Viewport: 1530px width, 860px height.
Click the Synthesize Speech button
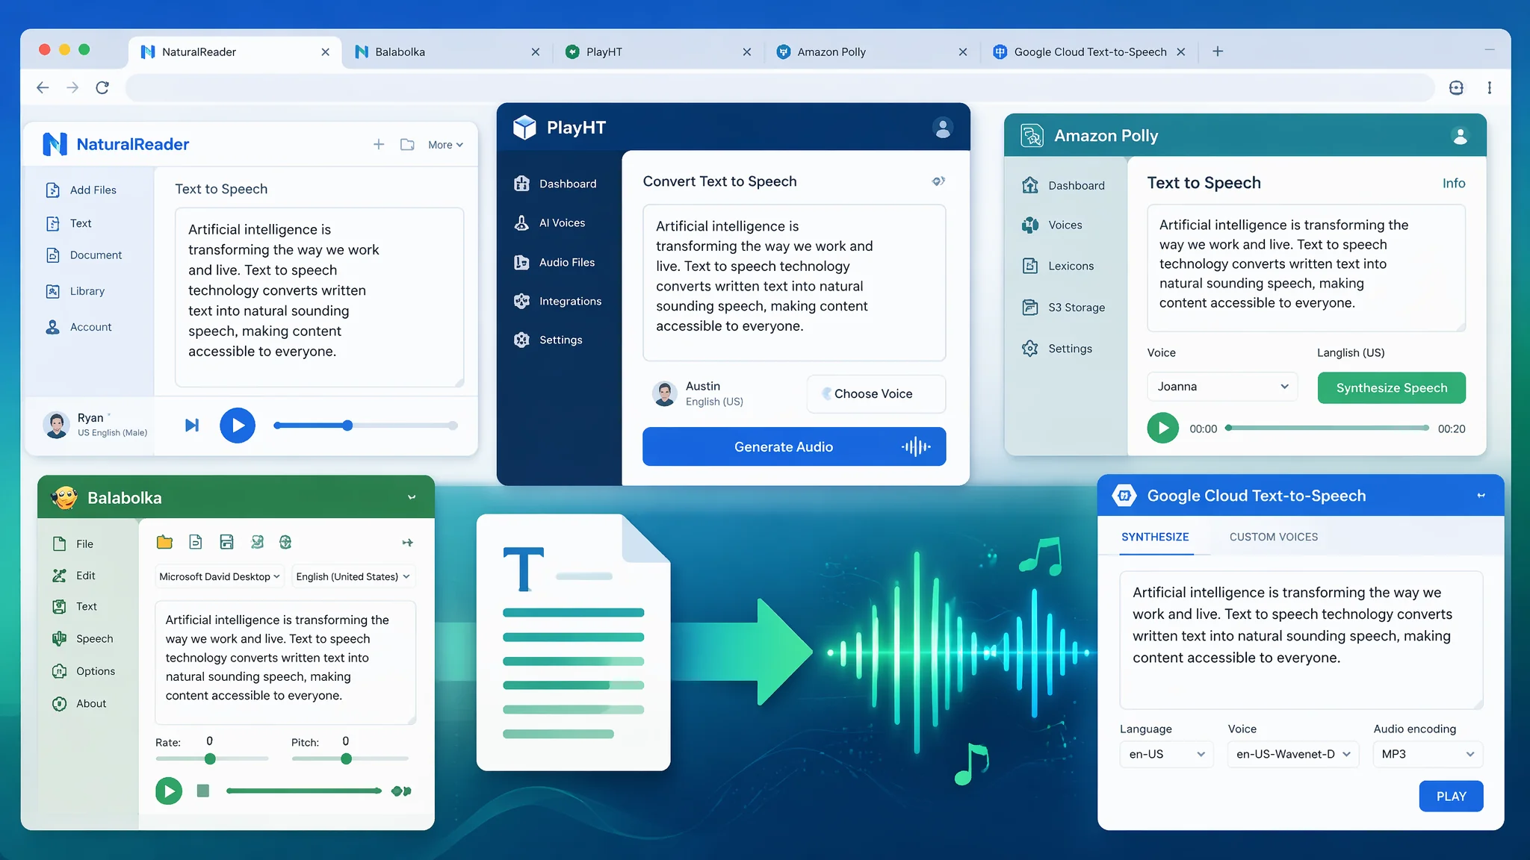(x=1391, y=387)
